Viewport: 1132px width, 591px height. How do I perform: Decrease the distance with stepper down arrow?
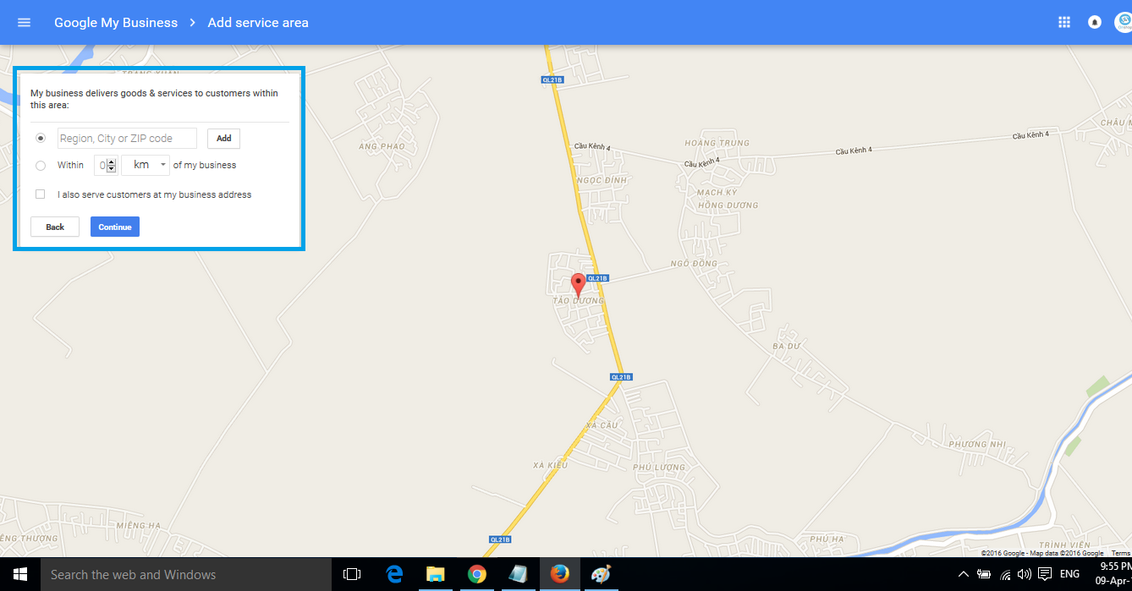click(x=111, y=169)
